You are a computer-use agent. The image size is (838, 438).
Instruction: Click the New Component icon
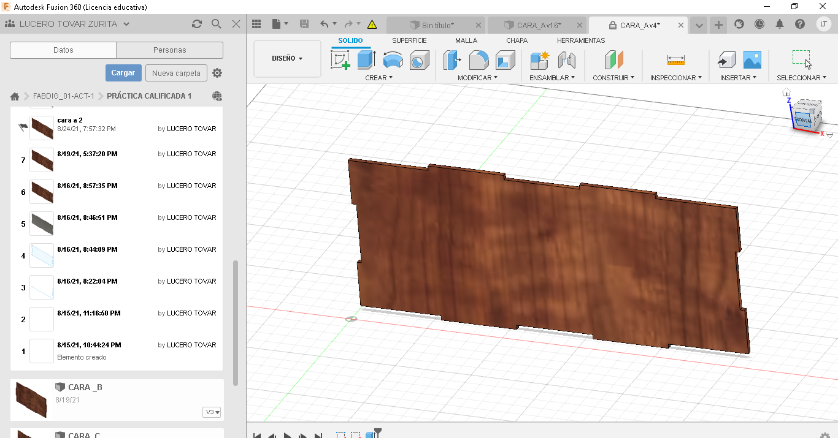540,60
